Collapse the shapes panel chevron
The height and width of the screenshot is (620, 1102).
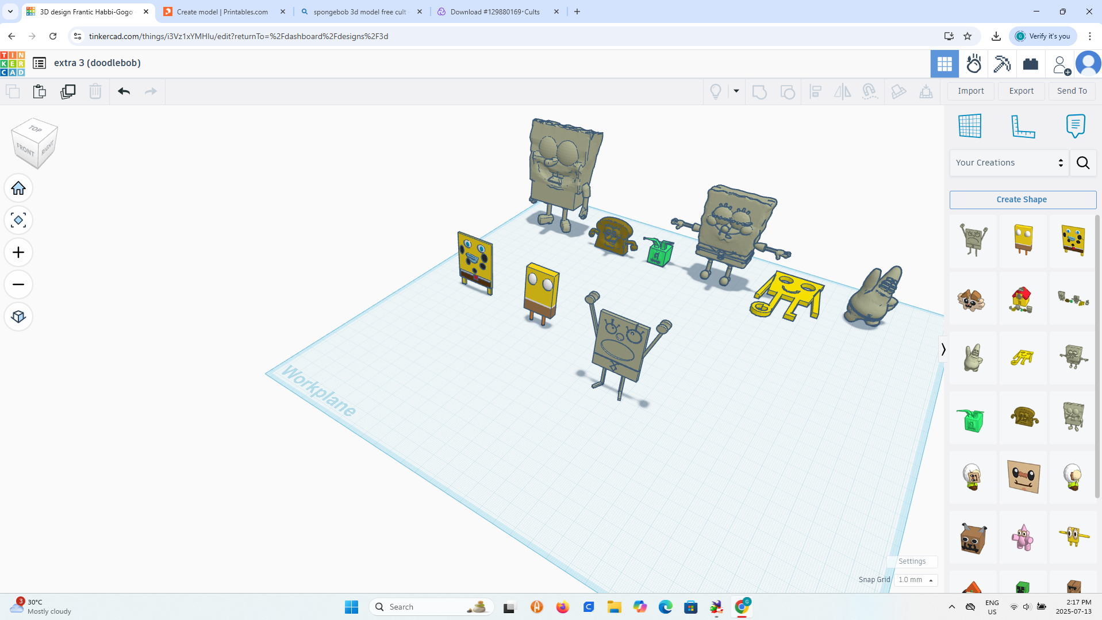943,349
